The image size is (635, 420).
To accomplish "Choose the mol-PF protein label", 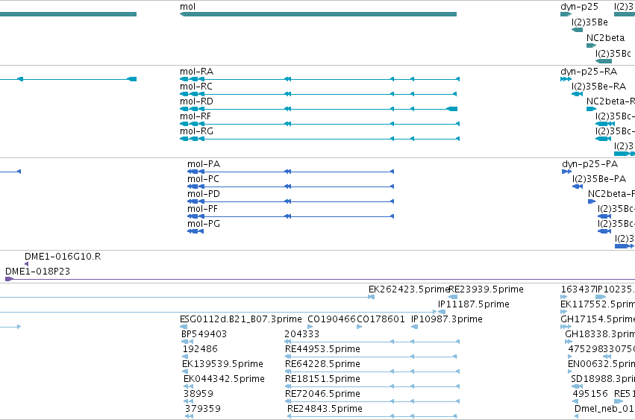I will tap(202, 209).
